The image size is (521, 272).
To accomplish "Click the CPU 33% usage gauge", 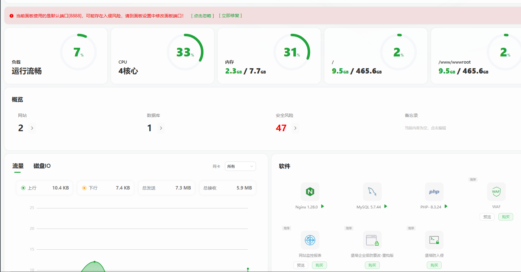I will click(185, 52).
